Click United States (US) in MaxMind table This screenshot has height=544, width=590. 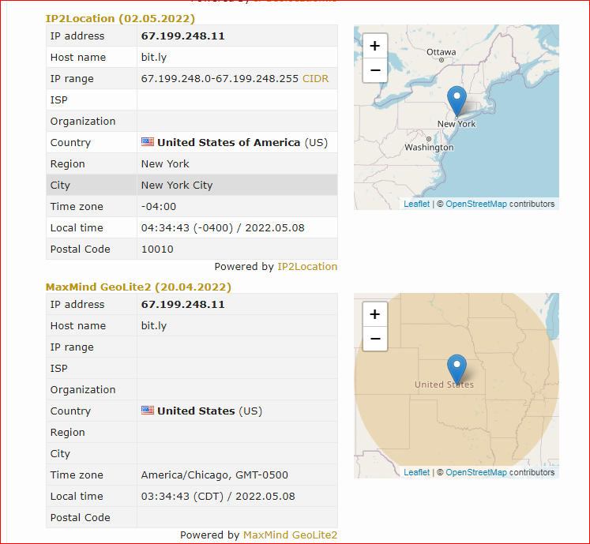pyautogui.click(x=209, y=411)
